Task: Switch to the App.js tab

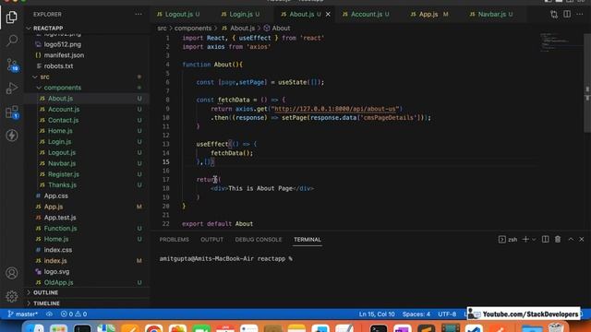Action: click(428, 15)
